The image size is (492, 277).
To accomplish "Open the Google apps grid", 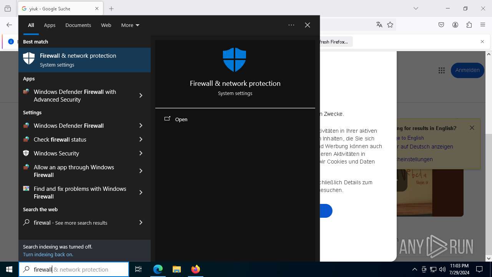I will tap(441, 70).
